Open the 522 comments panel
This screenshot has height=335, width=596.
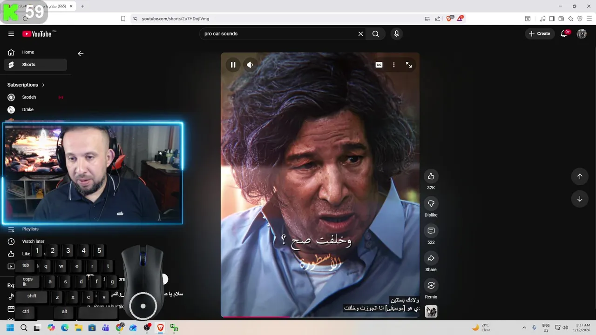(x=431, y=231)
